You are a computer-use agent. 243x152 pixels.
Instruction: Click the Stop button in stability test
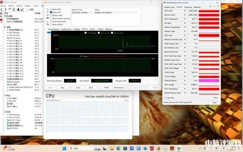pyautogui.click(x=62, y=88)
